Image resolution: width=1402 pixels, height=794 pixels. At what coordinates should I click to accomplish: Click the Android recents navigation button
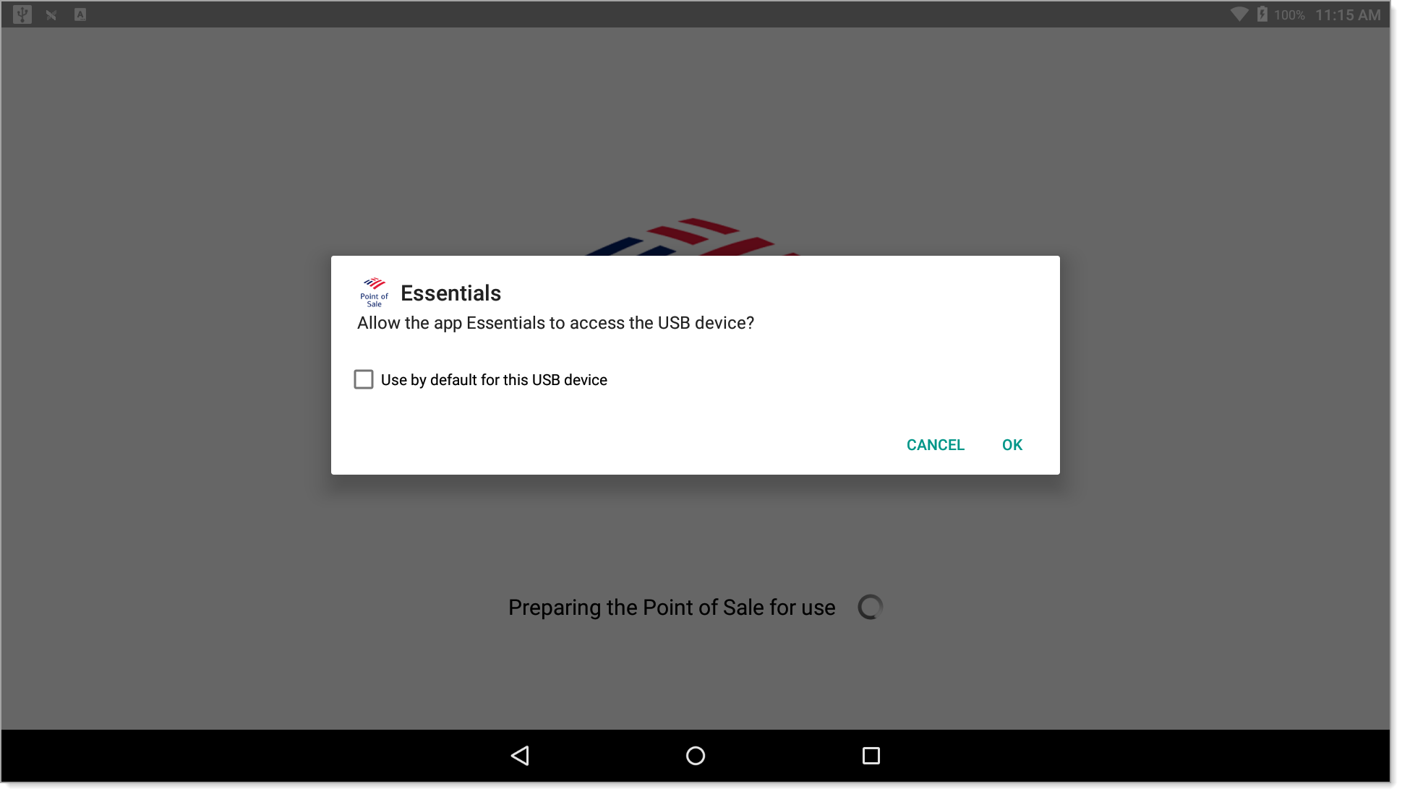(870, 754)
